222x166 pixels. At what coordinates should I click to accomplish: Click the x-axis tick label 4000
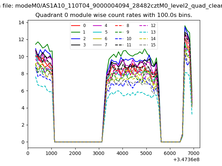point(122,153)
